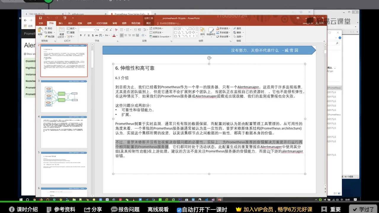
Task: Uncheck 自动打开下一课时 checkbox
Action: [179, 210]
